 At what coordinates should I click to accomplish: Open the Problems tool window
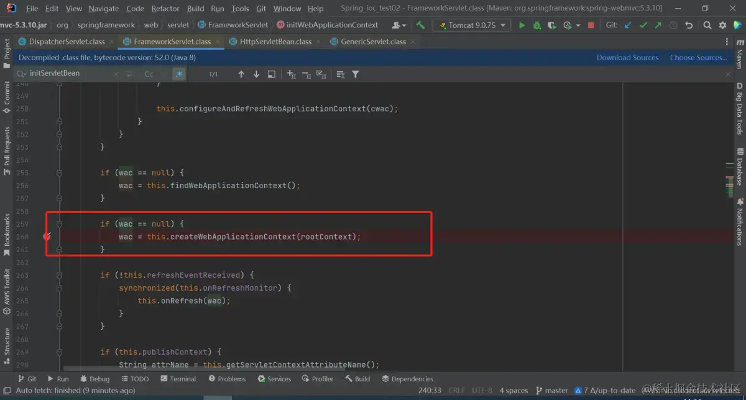(227, 379)
